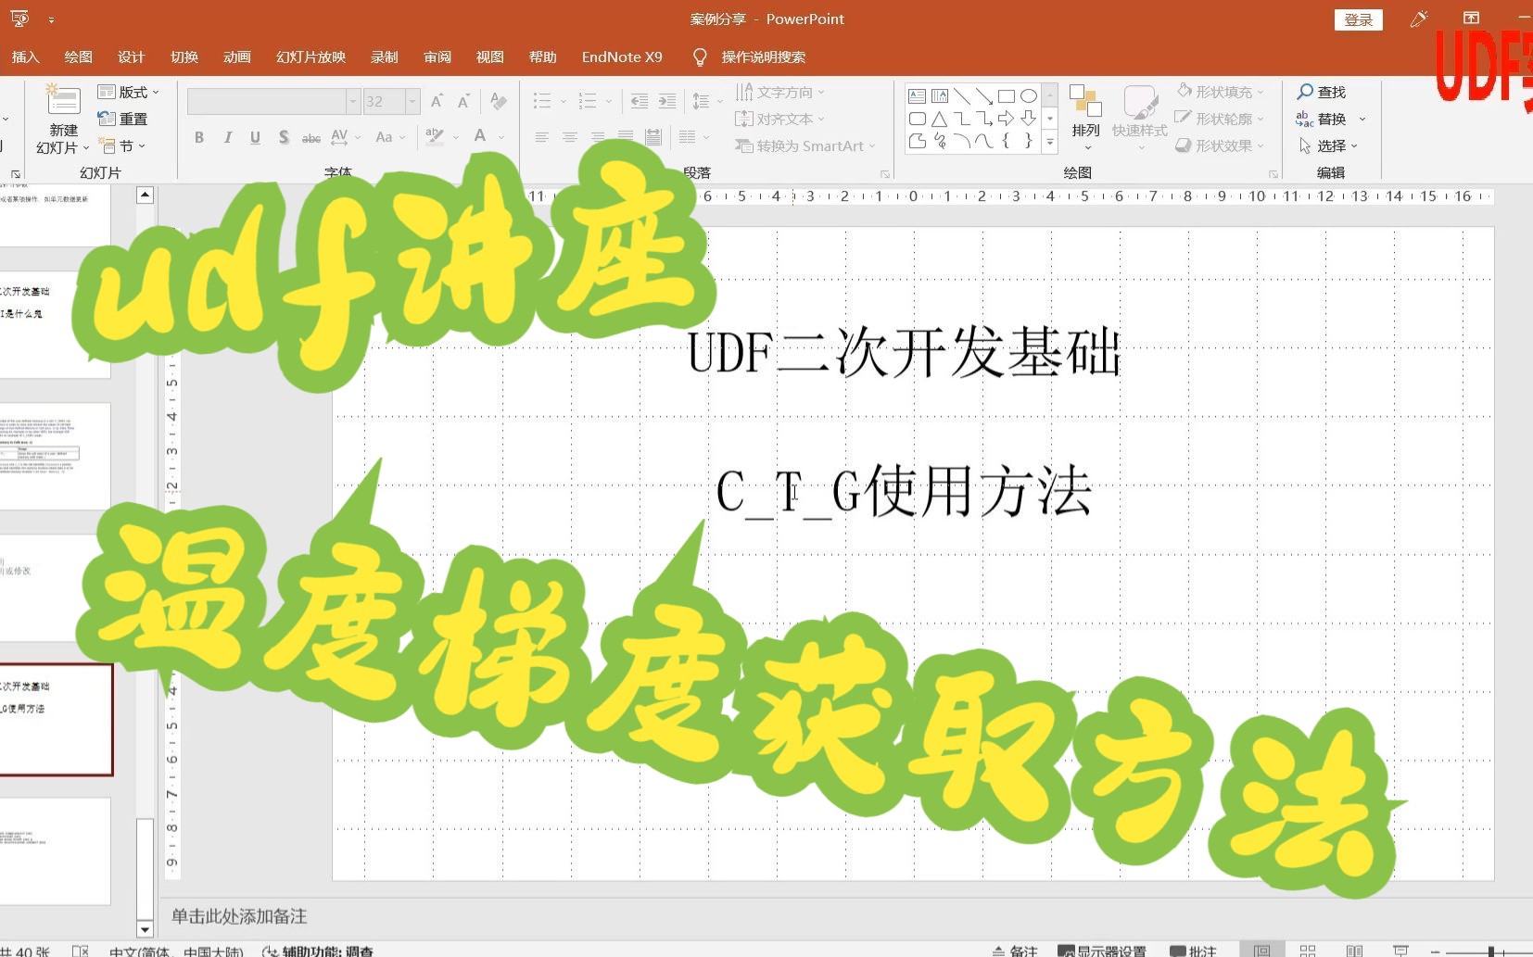Click the Sign in (登录) button

pyautogui.click(x=1359, y=19)
